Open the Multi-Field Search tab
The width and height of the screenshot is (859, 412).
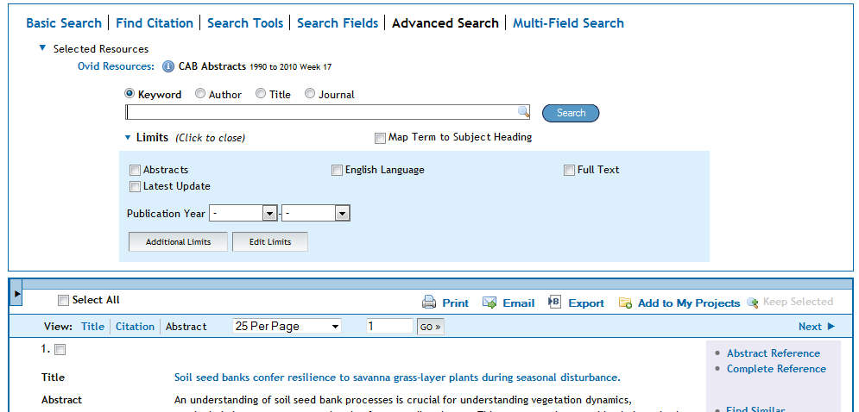tap(568, 23)
